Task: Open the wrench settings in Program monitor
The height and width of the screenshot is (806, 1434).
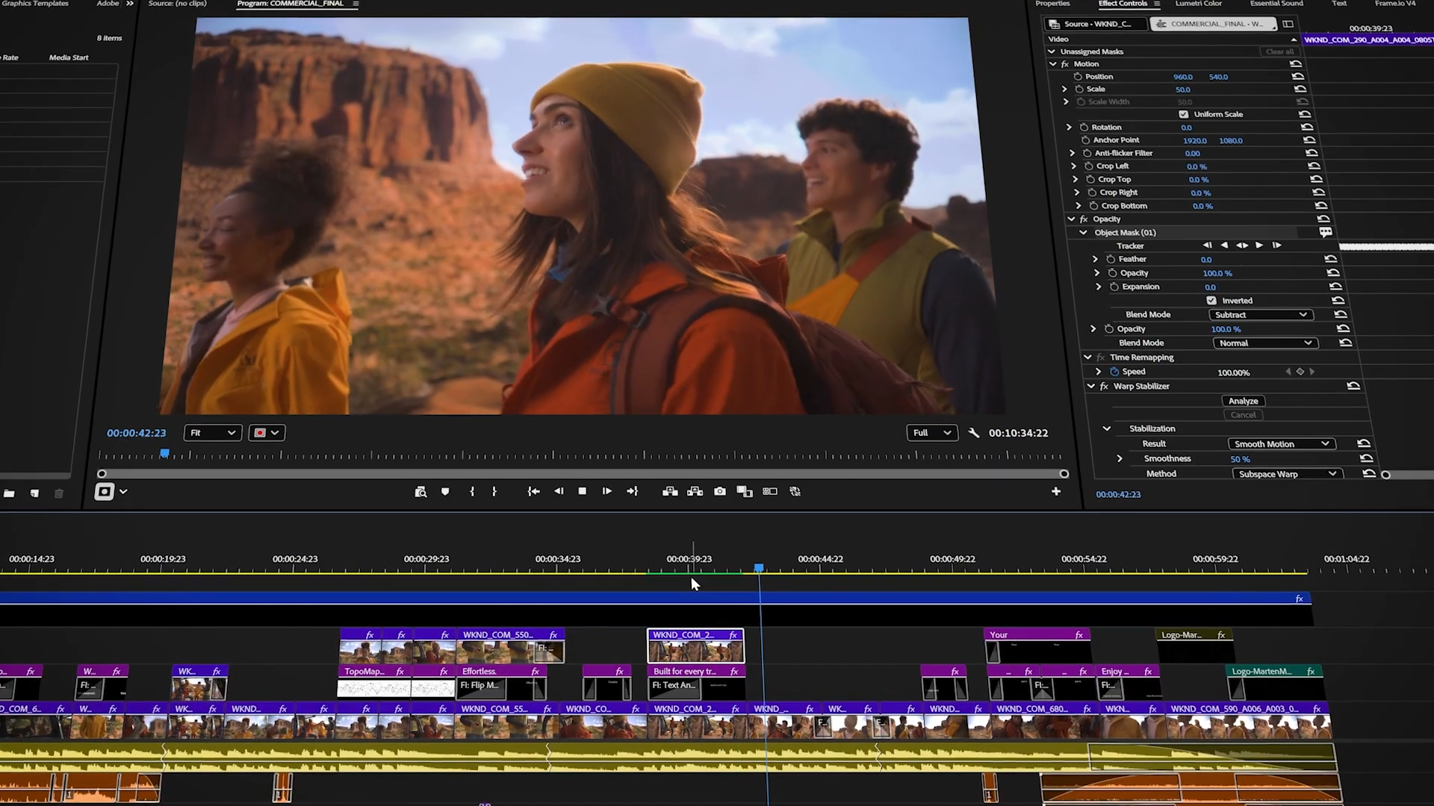Action: click(x=973, y=433)
